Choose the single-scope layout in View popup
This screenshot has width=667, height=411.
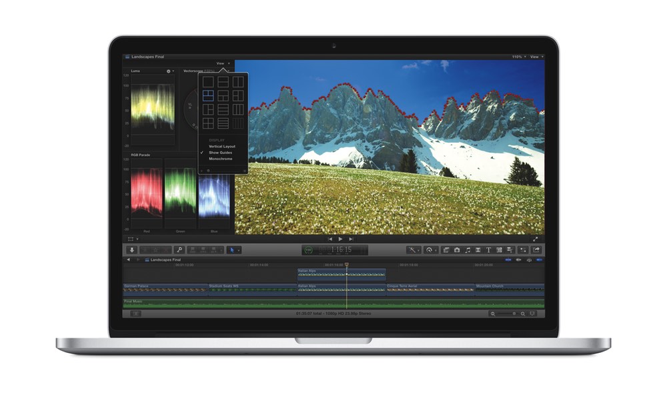tap(208, 81)
